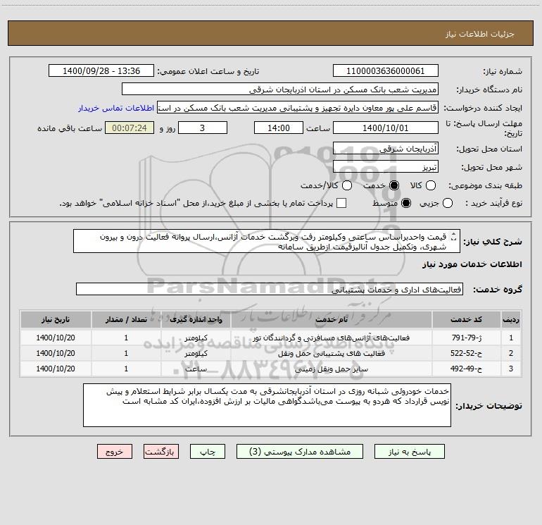Click the چاپ print button
The image size is (542, 525).
[x=208, y=452]
